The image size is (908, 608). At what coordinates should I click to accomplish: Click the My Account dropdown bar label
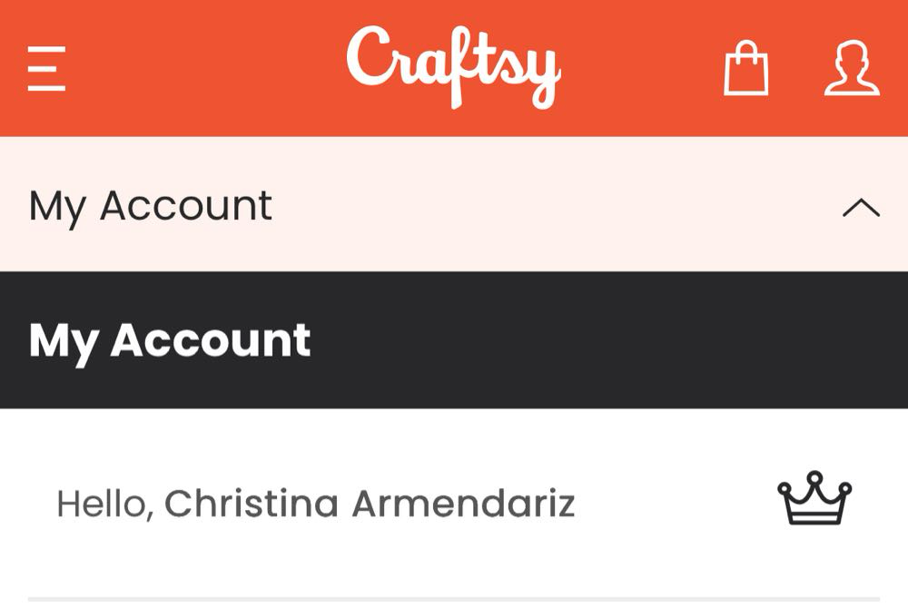151,206
